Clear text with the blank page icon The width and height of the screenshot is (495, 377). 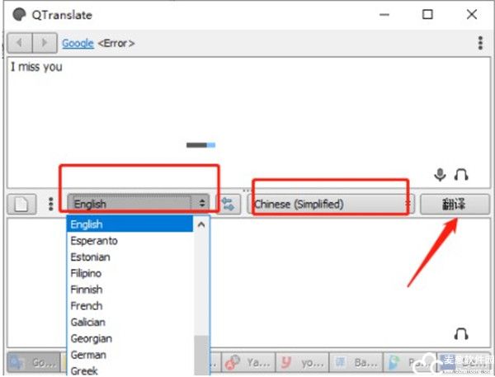point(21,205)
